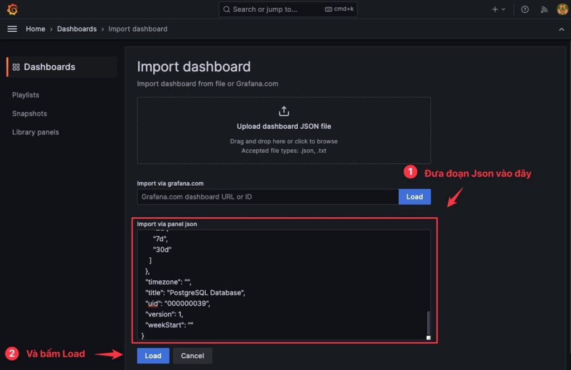Focus the Search or jump to field
Viewport: 571px width, 370px height.
tap(288, 9)
